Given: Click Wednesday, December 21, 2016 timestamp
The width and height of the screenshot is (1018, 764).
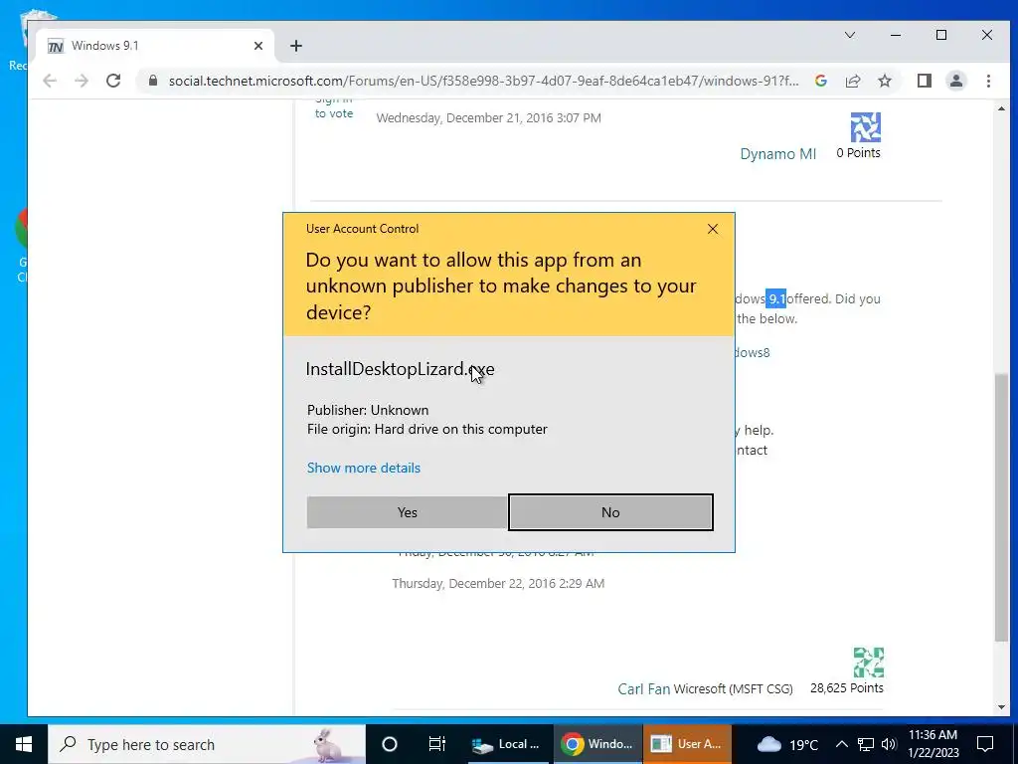Looking at the screenshot, I should click(x=488, y=117).
